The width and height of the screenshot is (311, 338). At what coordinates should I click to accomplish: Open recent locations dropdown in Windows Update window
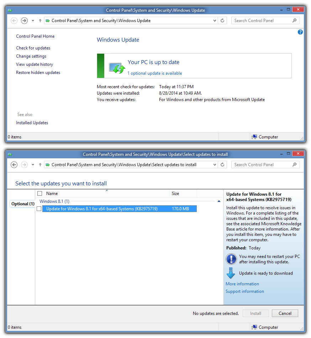click(x=33, y=21)
